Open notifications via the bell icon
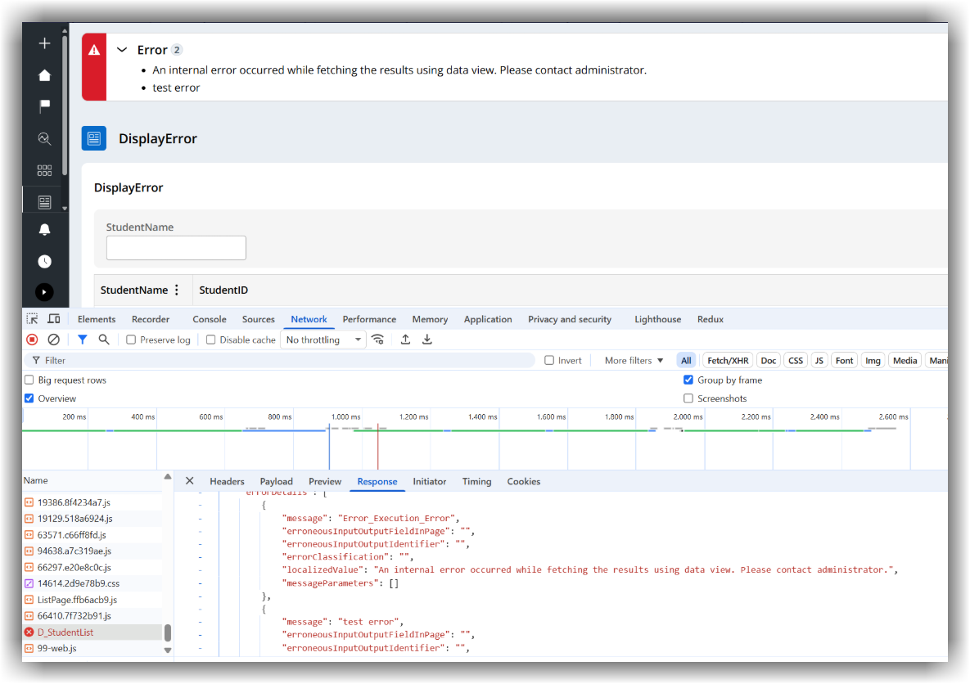970x684 pixels. (x=44, y=231)
